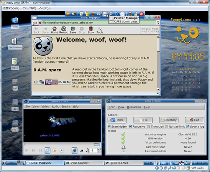The width and height of the screenshot is (210, 172).
Task: Click Save icon in Dillo toolbar
Action: (73, 30)
